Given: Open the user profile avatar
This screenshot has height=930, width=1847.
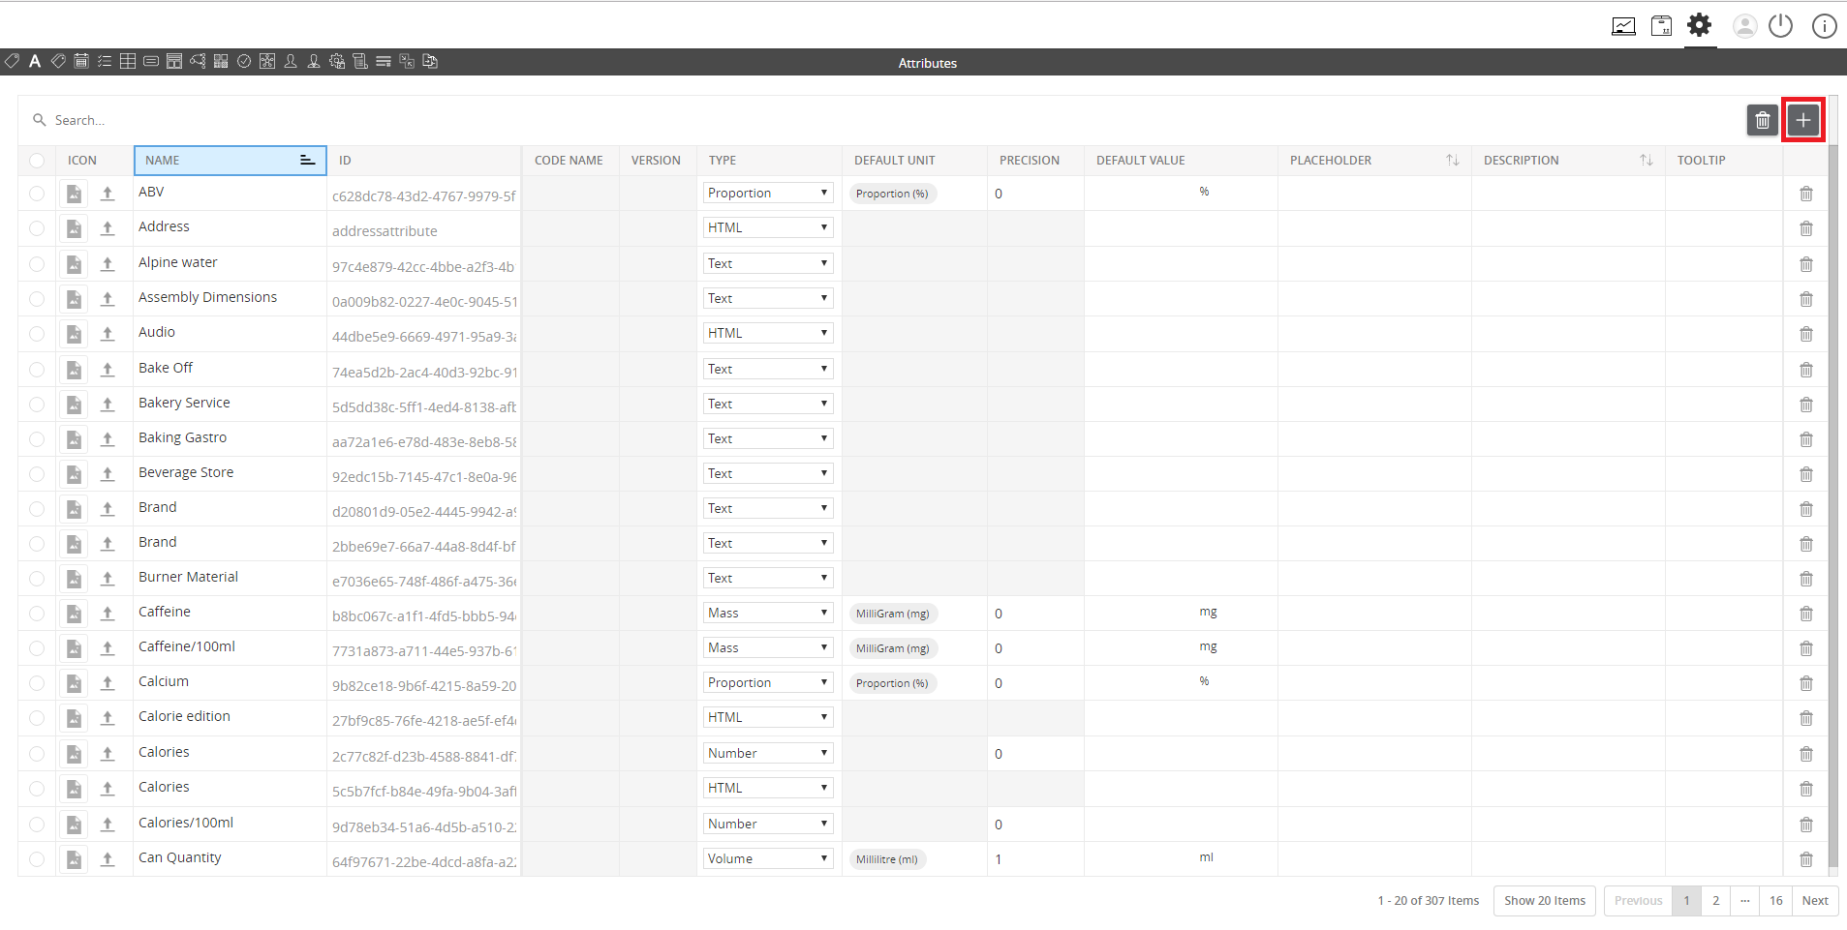Looking at the screenshot, I should click(1744, 26).
